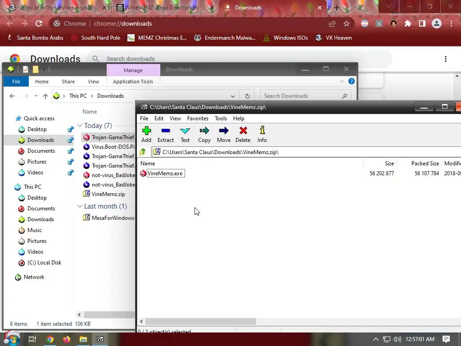Screen dimensions: 461x346
Task: Expand the Explorer ribbon with chevron
Action: coord(341,81)
